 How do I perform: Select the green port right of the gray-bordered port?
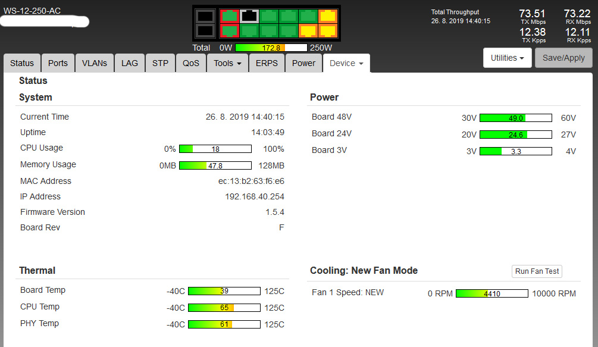coord(270,16)
